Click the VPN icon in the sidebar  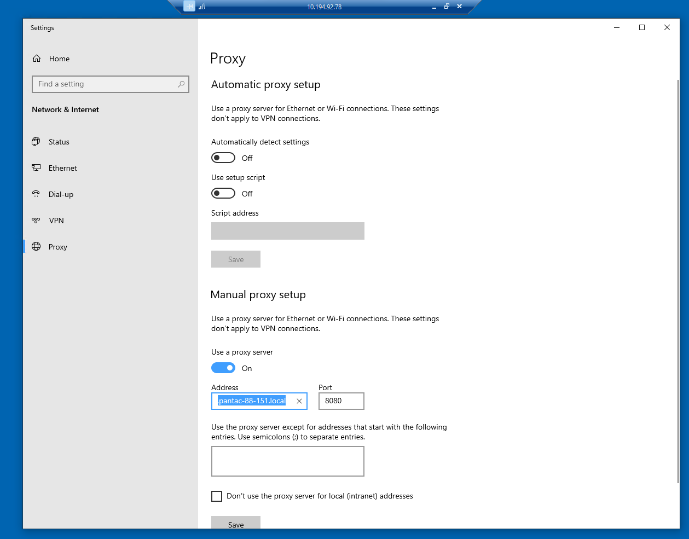36,221
